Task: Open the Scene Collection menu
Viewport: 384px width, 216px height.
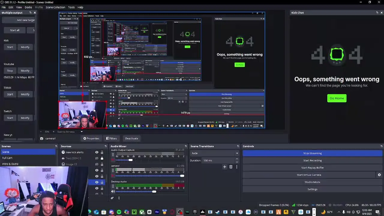Action: tap(55, 7)
